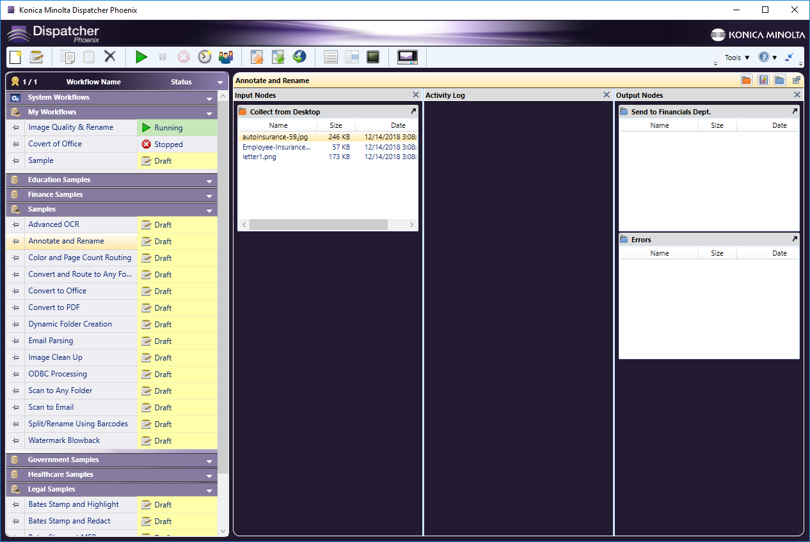Select Color and Page Count Routing workflow

pos(80,258)
